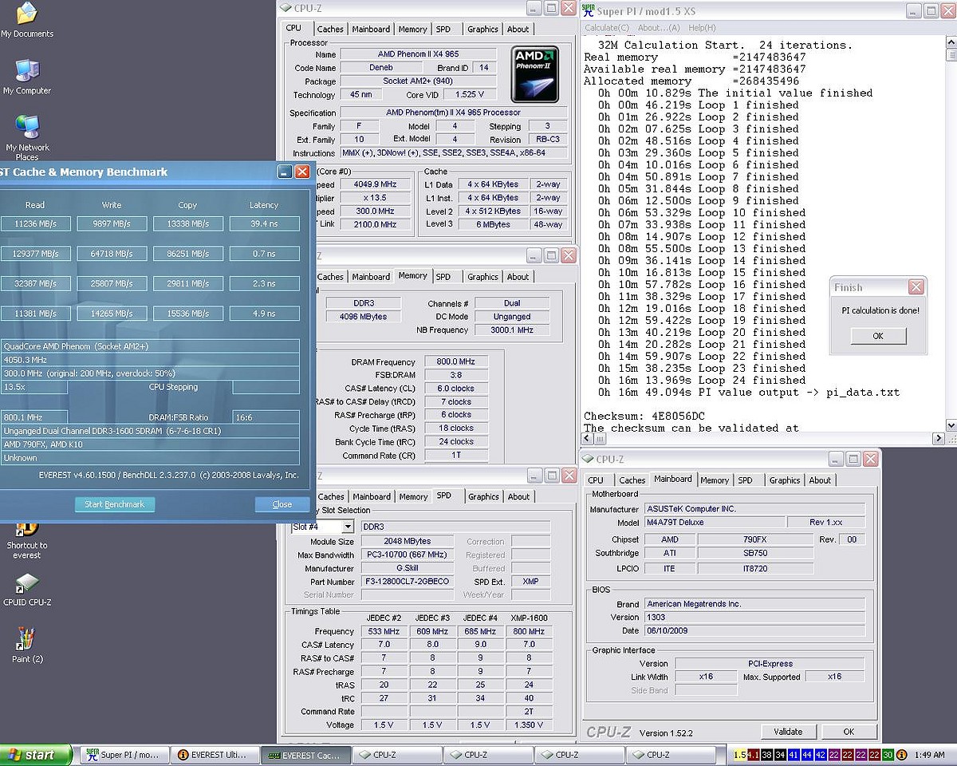Click the Validate button in CPU-Z
Viewport: 957px width, 766px height.
coord(788,732)
